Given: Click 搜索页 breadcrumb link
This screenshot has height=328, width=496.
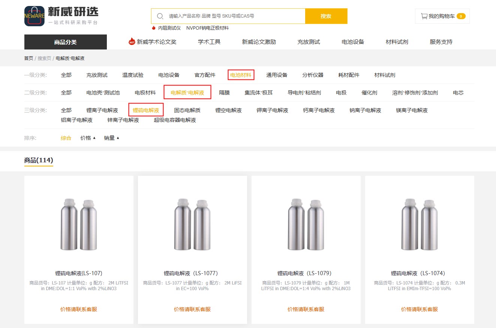Looking at the screenshot, I should [x=44, y=58].
